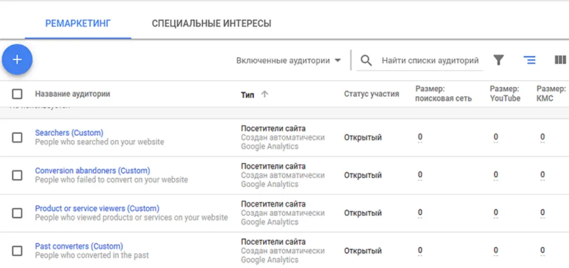
Task: Click the Название аудитории column header
Action: click(73, 94)
